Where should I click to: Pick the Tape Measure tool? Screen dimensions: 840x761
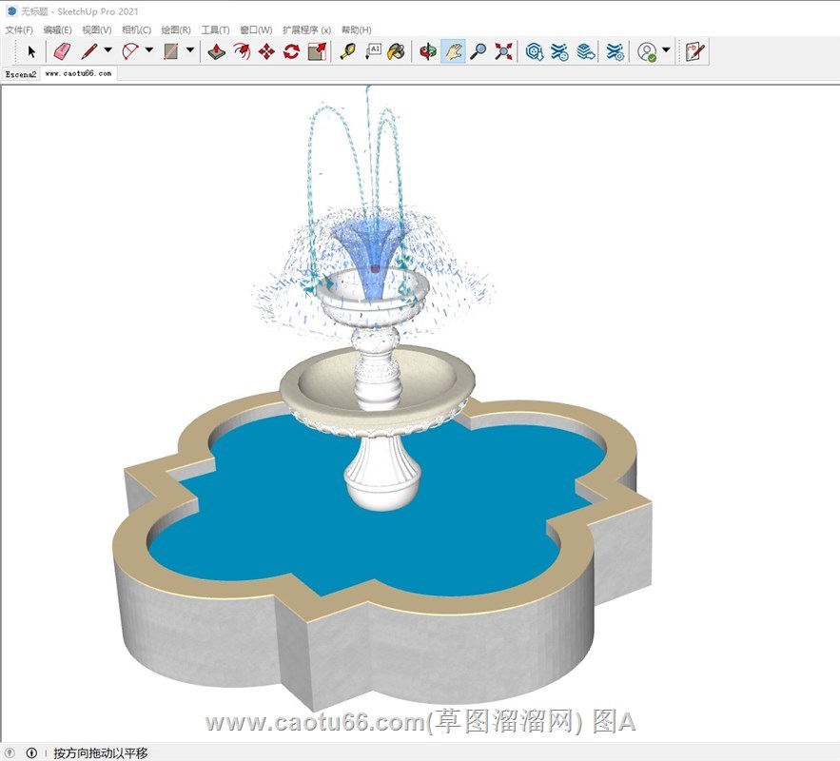pyautogui.click(x=347, y=51)
